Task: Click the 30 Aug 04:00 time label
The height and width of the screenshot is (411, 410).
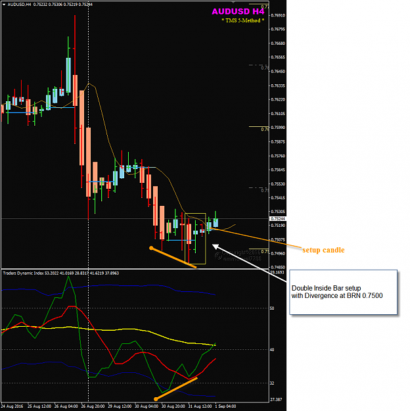Action: click(147, 406)
